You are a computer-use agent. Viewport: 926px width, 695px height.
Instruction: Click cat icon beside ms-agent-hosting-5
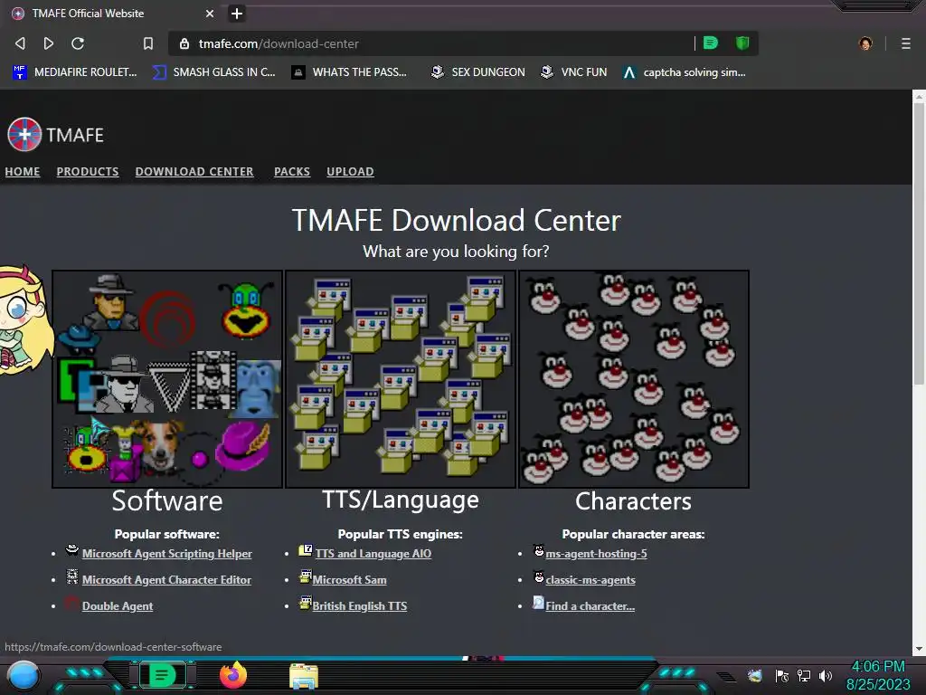539,550
